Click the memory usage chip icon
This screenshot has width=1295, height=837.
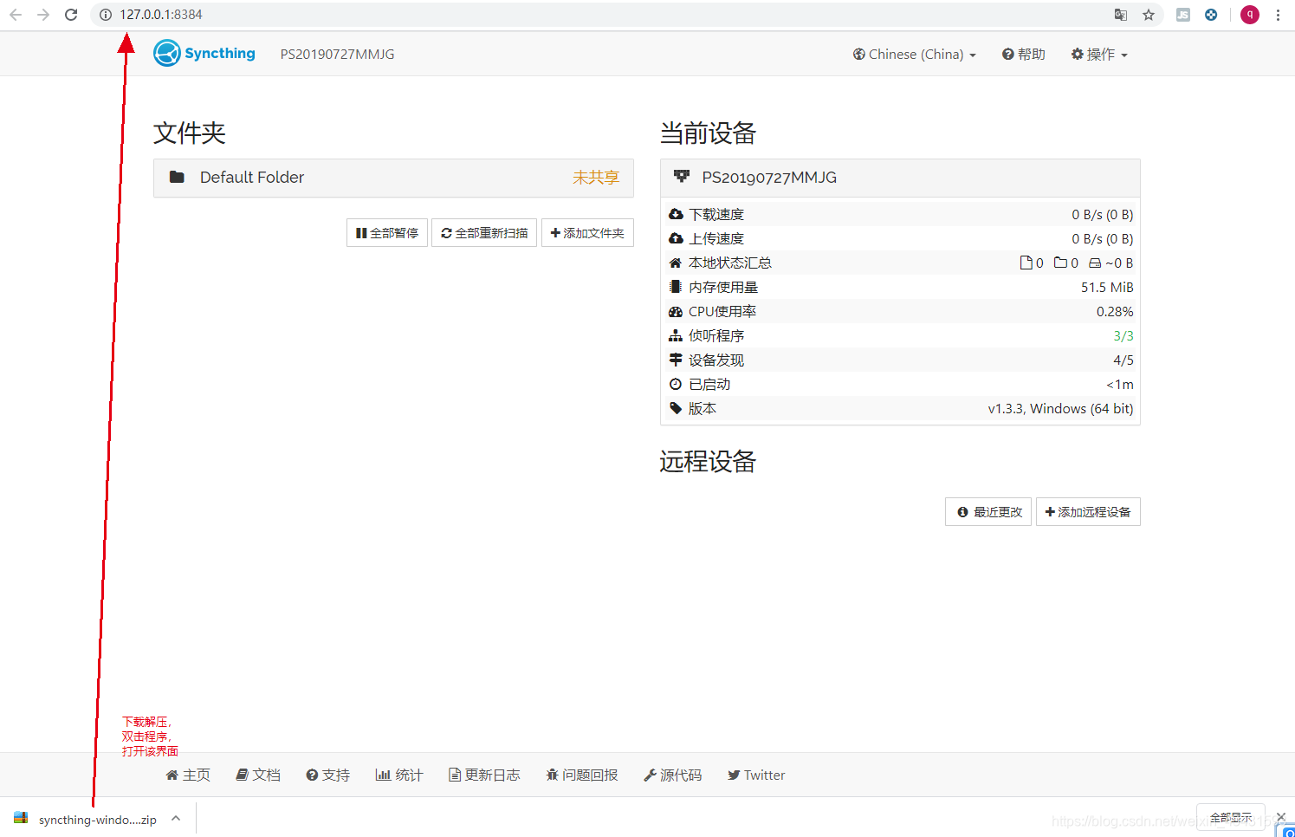point(676,287)
